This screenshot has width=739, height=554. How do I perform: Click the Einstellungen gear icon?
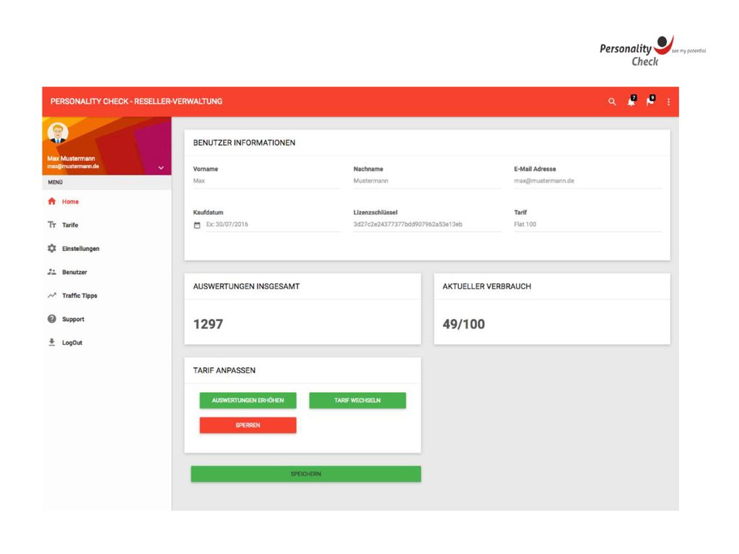pos(52,248)
